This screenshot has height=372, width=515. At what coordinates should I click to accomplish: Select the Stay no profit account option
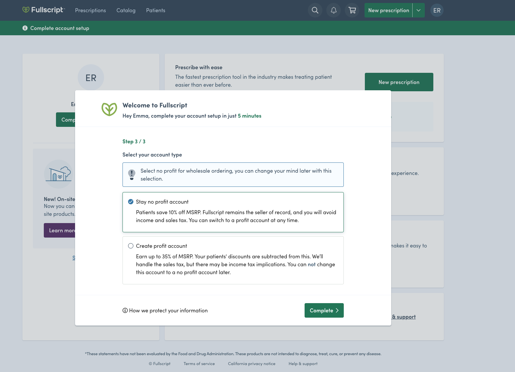131,201
